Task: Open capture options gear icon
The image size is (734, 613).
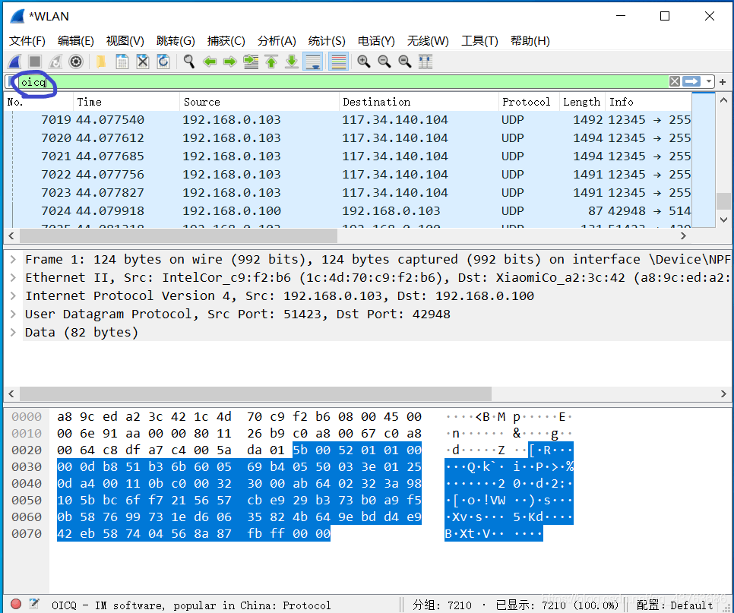Action: (76, 62)
